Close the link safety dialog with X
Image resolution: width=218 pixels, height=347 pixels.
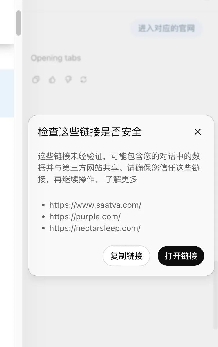[x=197, y=132]
